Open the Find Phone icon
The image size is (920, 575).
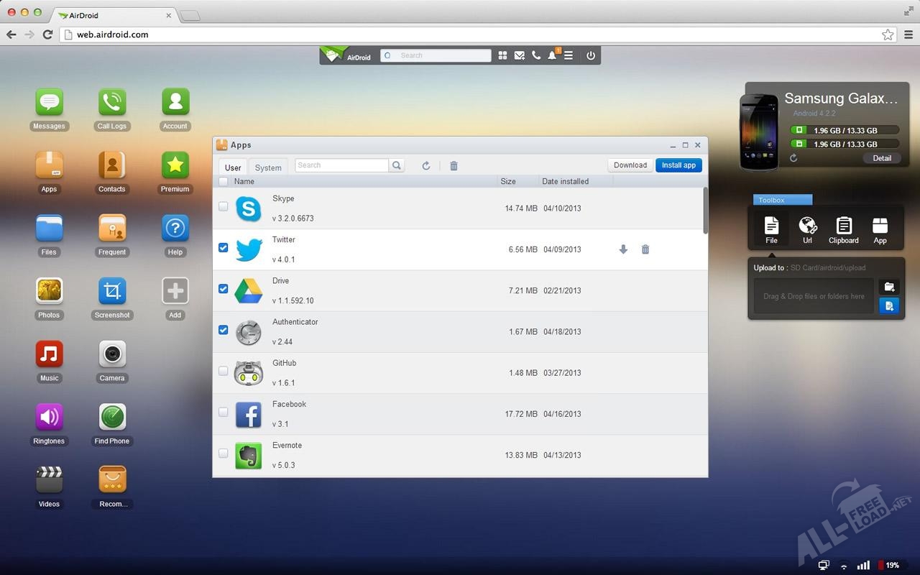pos(112,418)
